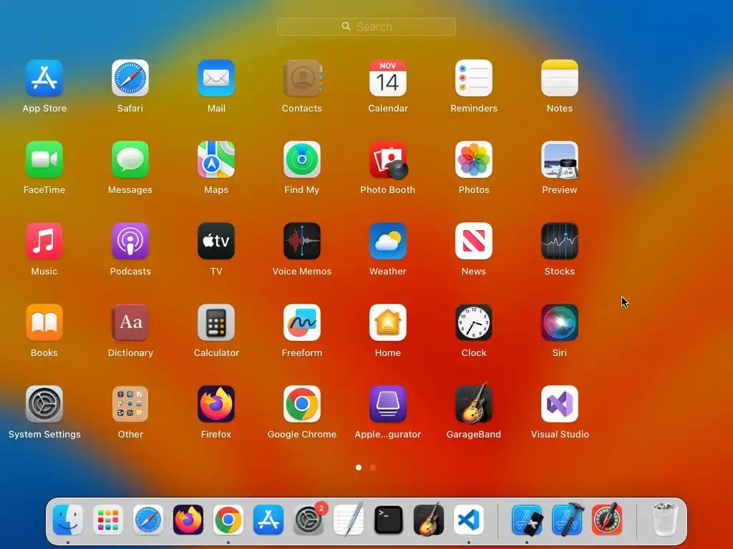The height and width of the screenshot is (549, 733).
Task: Launch the Reminders app
Action: tap(474, 78)
